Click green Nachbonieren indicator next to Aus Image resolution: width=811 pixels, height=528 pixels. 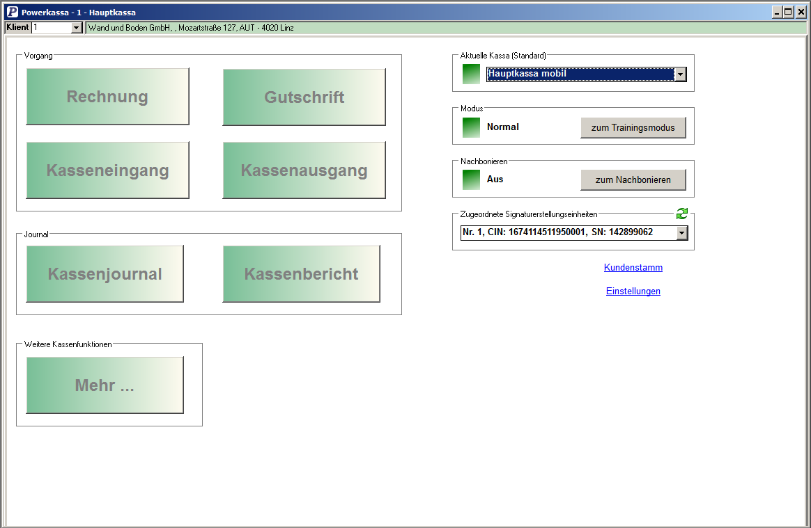[x=472, y=179]
